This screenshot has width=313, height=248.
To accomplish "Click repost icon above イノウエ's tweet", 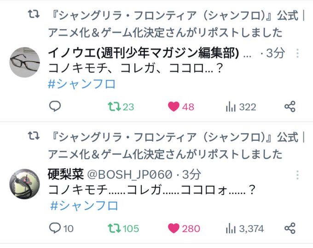I will pyautogui.click(x=34, y=15).
